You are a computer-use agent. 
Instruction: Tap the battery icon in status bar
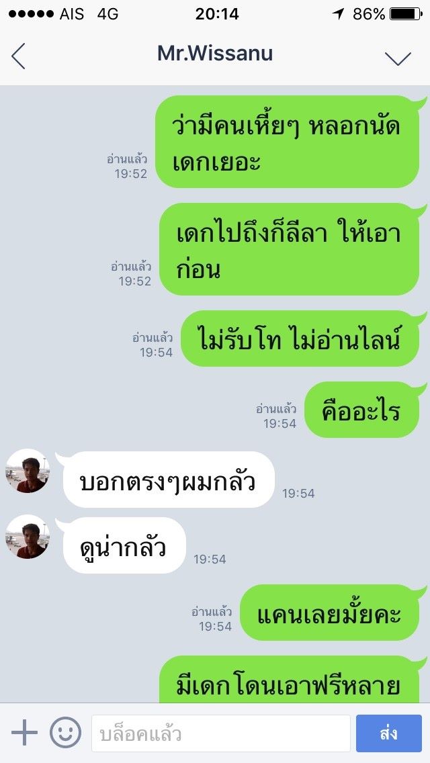point(406,14)
